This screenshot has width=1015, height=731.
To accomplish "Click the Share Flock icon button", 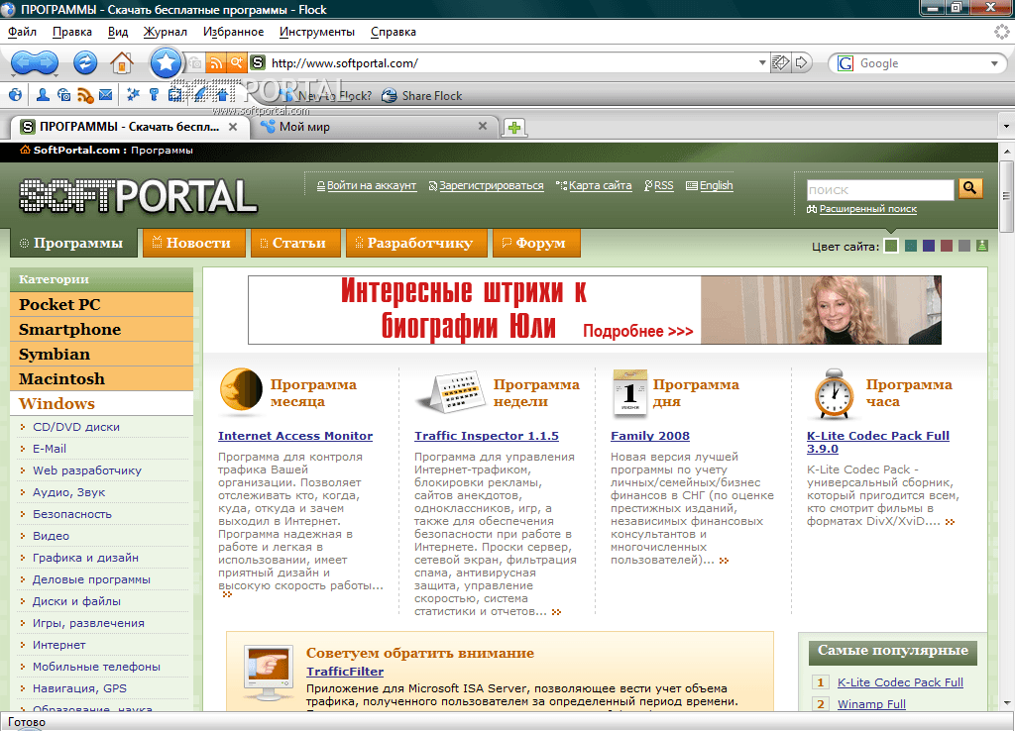I will point(389,96).
